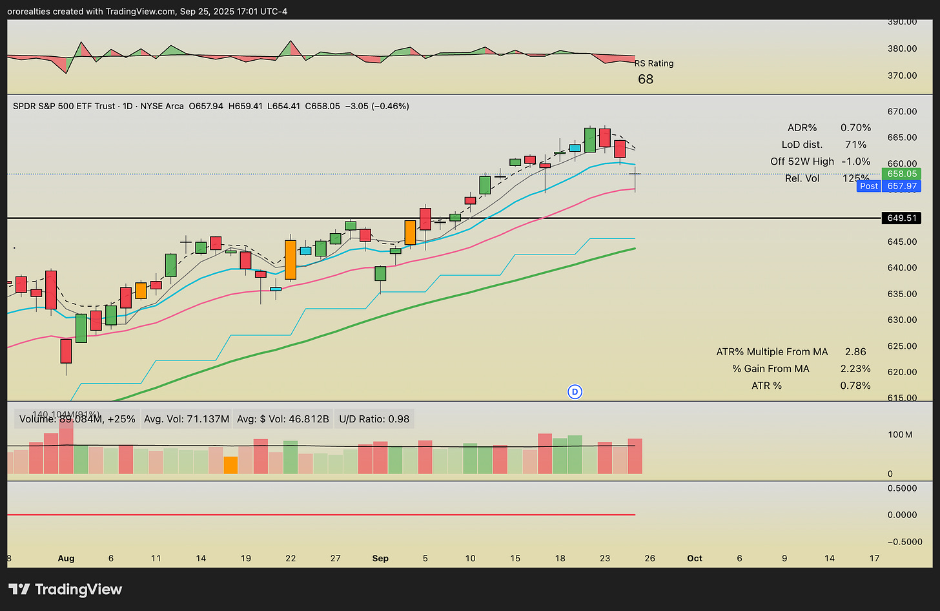This screenshot has height=611, width=940.
Task: Click the 645.00 price axis label
Action: 902,242
